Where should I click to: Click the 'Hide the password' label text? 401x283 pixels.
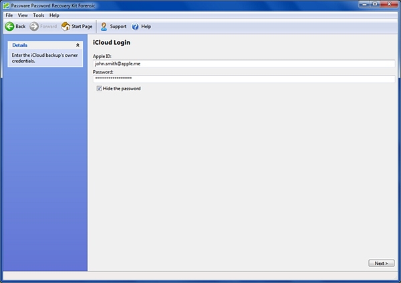pos(122,88)
